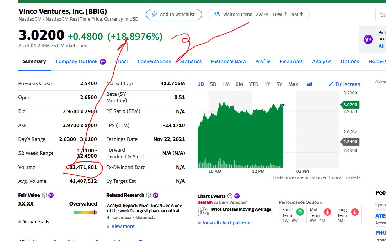386x241 pixels.
Task: View the Historical Data tab
Action: pos(228,61)
